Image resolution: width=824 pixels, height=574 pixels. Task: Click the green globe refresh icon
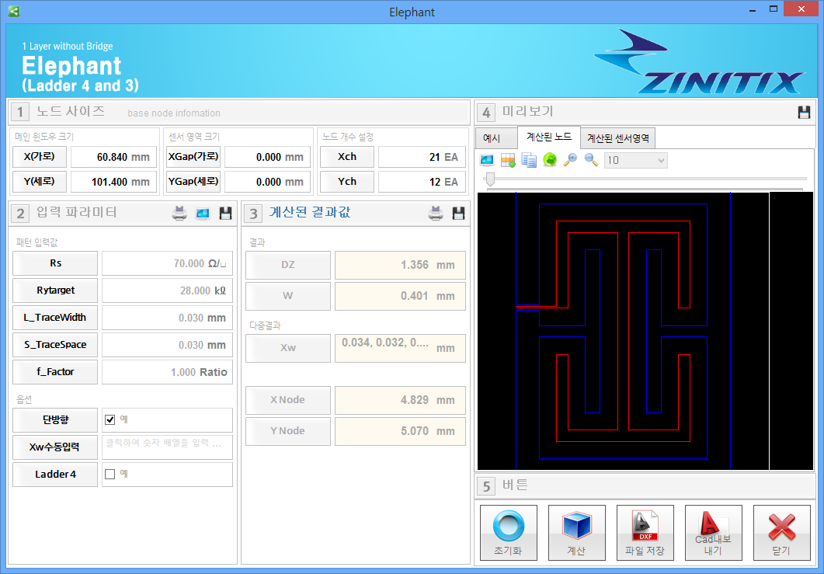[549, 160]
